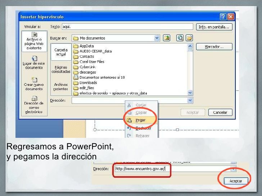The width and height of the screenshot is (262, 196).
Task: Click the Texto input field
Action: pyautogui.click(x=127, y=27)
